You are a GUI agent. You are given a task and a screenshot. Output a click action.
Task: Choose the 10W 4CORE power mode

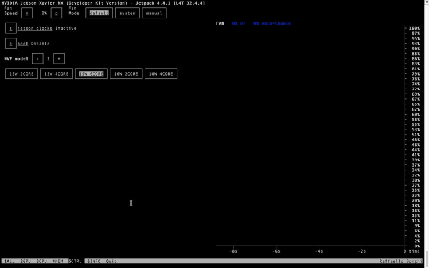[x=161, y=74]
